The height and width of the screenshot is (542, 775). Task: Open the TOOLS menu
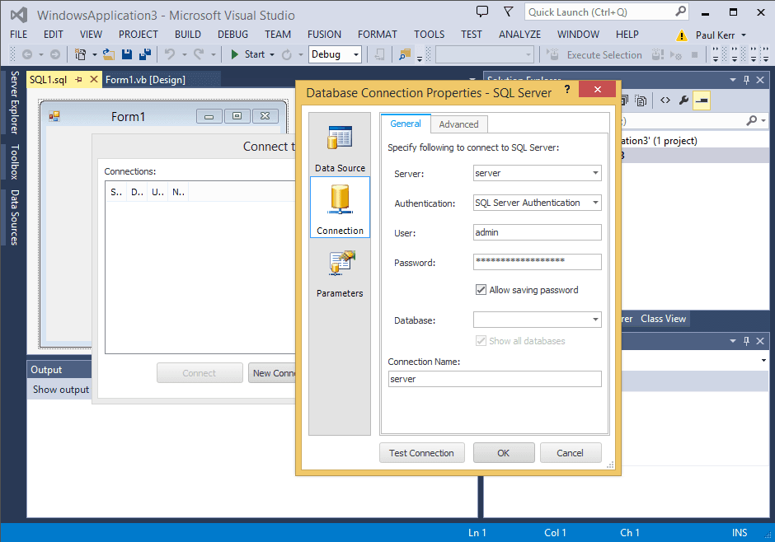click(429, 34)
